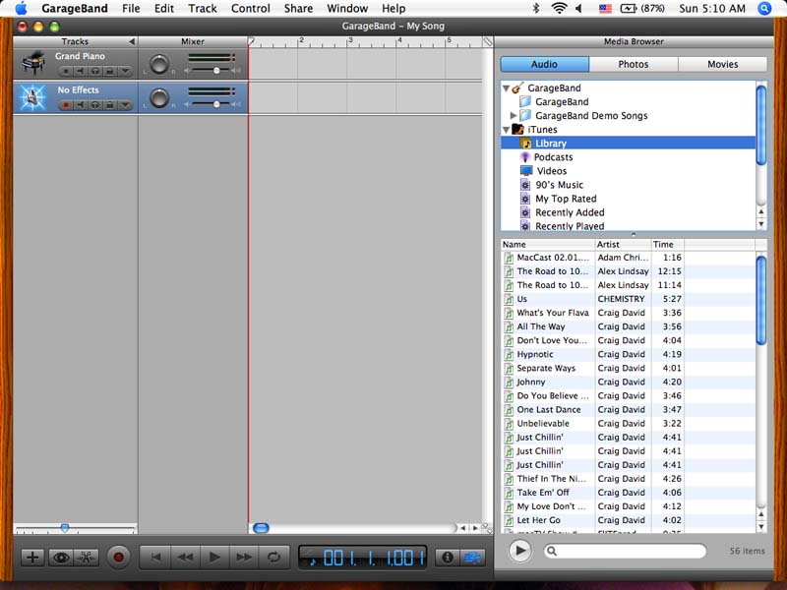Open the Track Info button
This screenshot has height=590, width=787.
click(x=448, y=558)
